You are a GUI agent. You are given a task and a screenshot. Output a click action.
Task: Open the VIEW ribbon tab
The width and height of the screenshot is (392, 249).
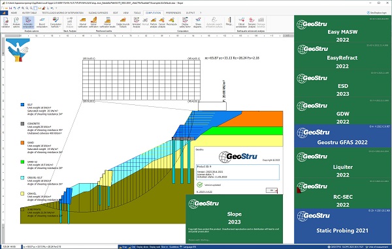(x=125, y=13)
